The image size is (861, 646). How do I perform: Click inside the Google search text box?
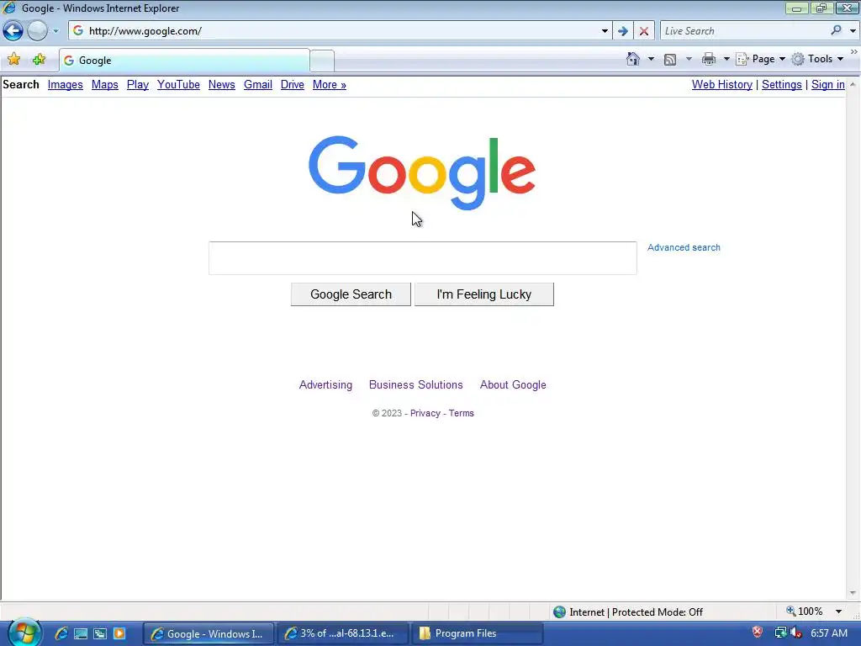point(423,258)
